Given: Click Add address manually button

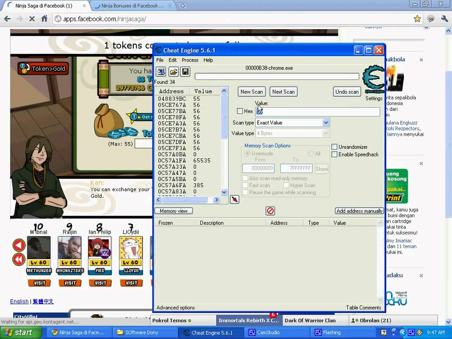Looking at the screenshot, I should [x=359, y=211].
